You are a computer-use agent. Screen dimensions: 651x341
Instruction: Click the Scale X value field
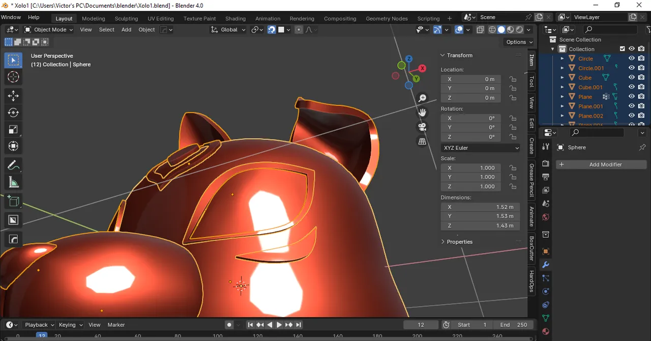(470, 168)
